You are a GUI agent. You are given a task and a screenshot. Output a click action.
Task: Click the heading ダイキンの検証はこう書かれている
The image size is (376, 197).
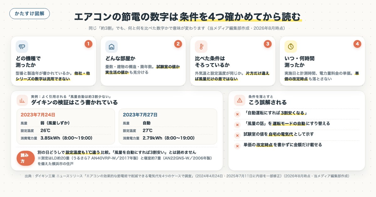coord(74,102)
